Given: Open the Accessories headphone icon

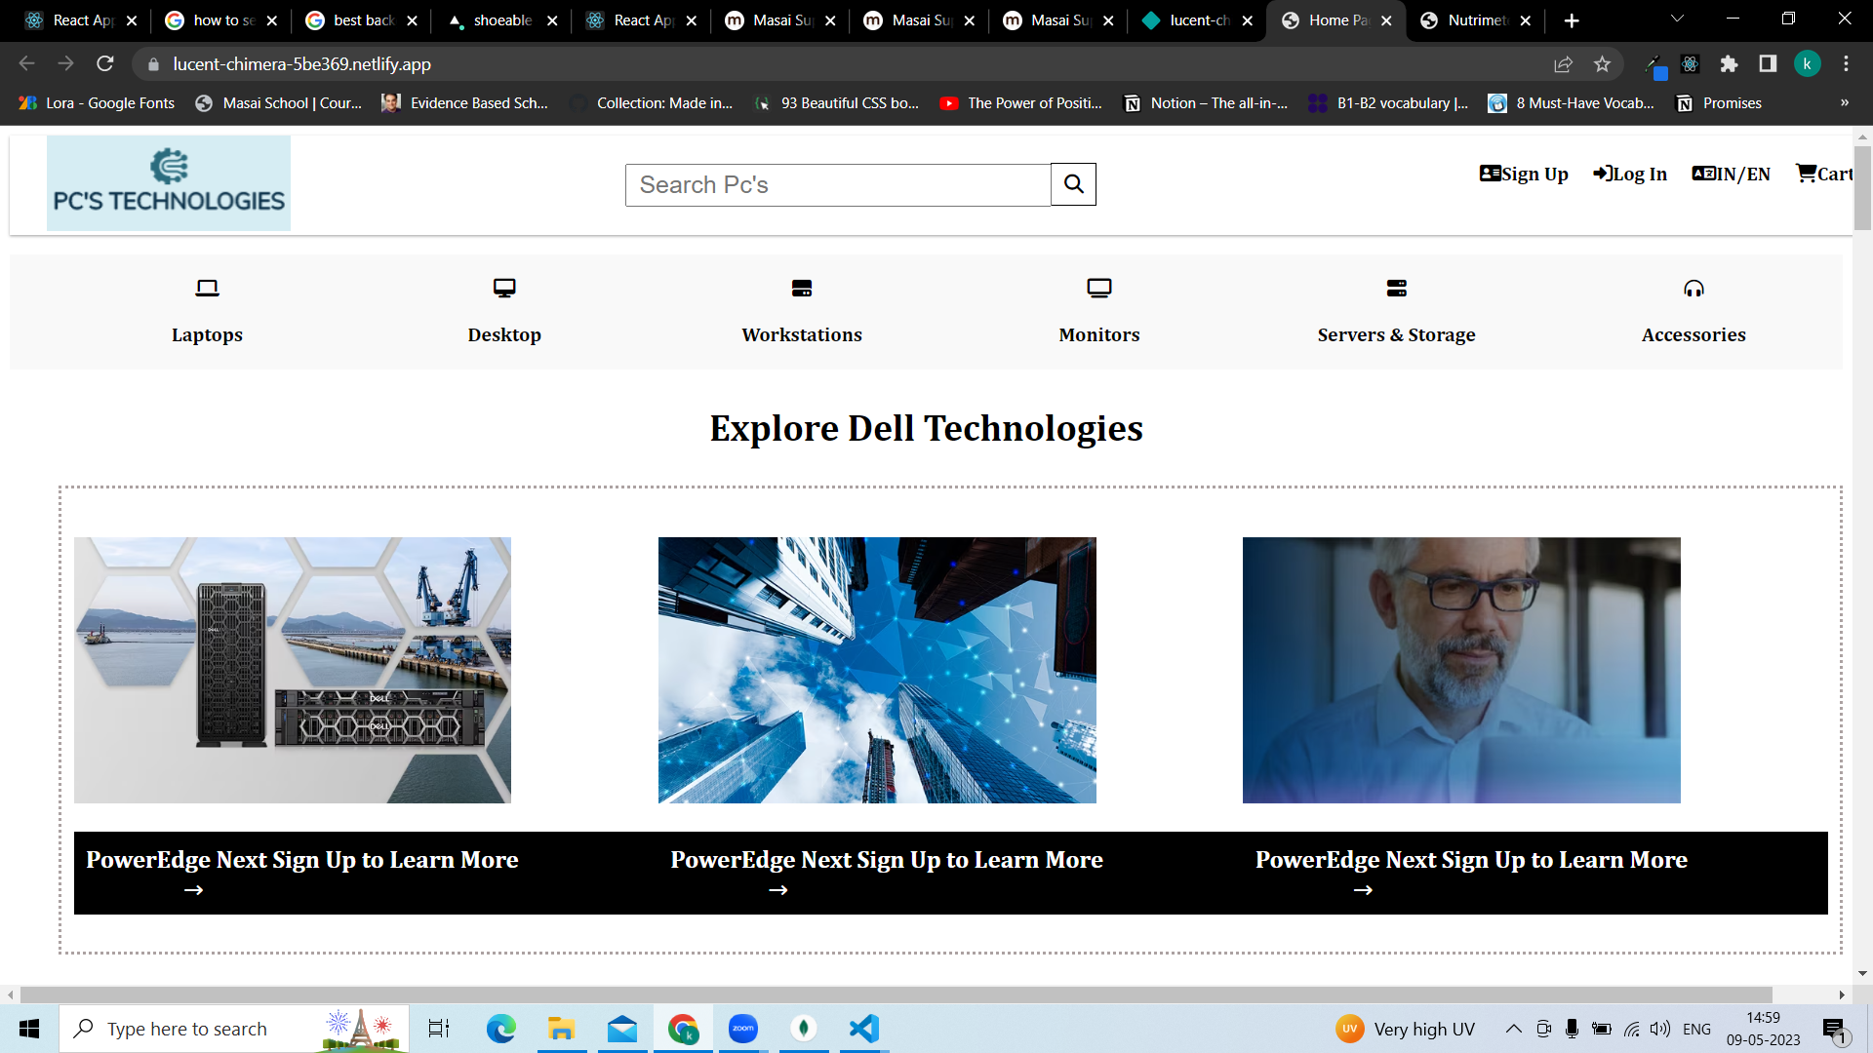Looking at the screenshot, I should pyautogui.click(x=1694, y=289).
